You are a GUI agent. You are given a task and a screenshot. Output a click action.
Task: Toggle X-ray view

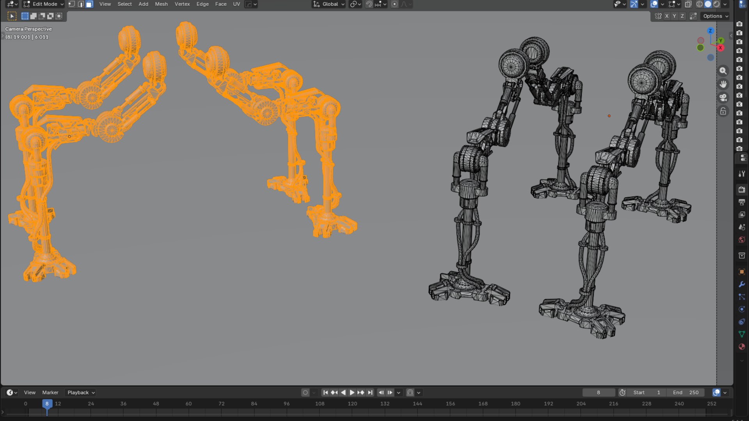[688, 4]
